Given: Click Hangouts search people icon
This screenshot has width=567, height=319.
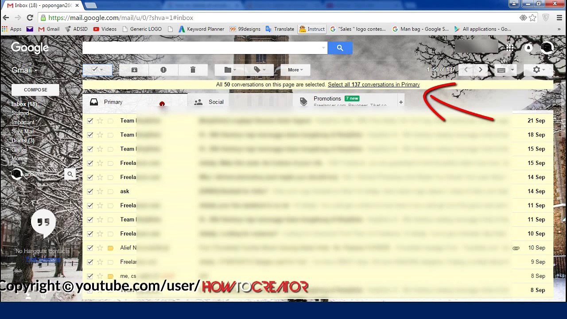Looking at the screenshot, I should coord(70,174).
